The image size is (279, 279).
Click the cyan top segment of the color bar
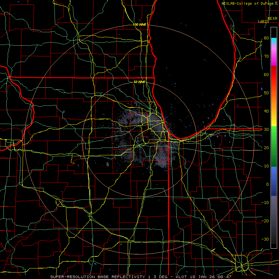click(x=274, y=41)
